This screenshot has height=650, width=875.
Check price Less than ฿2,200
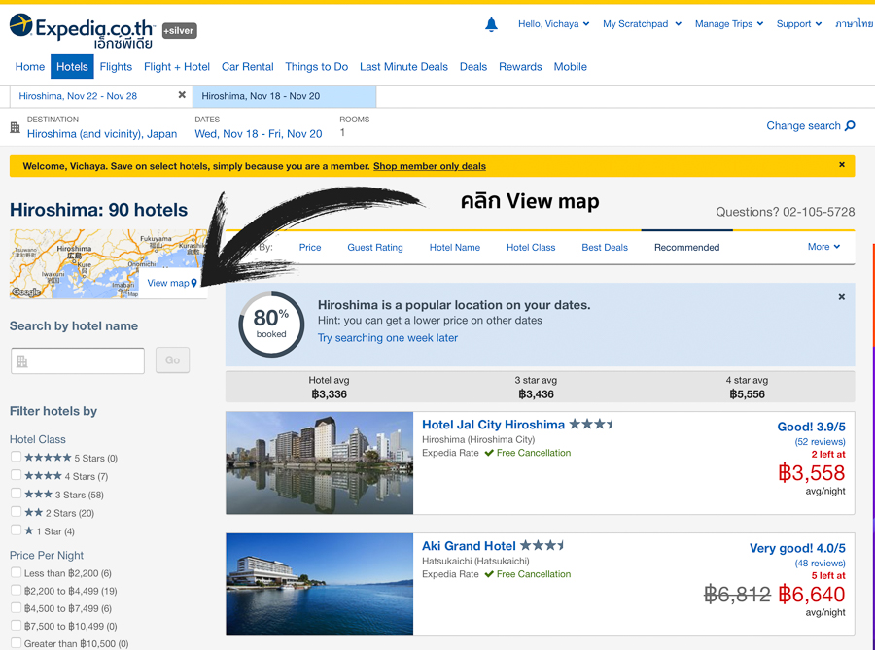(x=17, y=572)
